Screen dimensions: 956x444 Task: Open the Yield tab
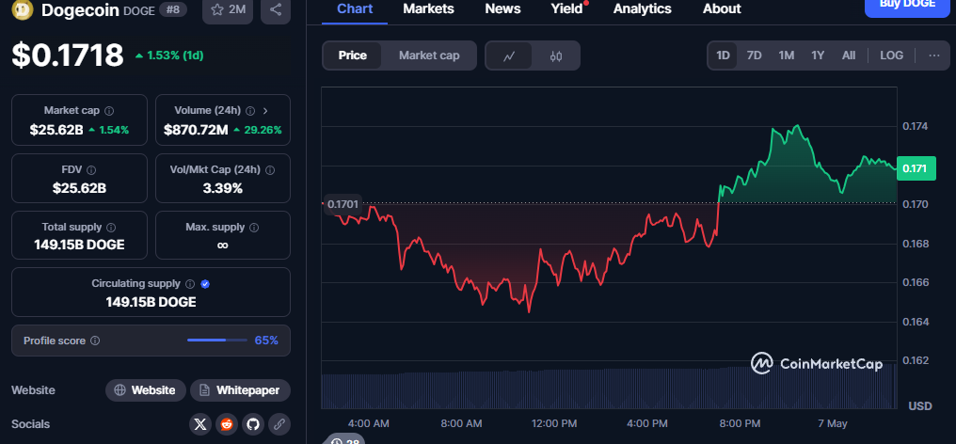click(567, 9)
